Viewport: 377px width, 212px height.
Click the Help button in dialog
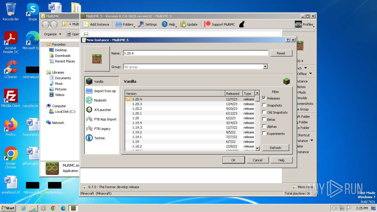281,160
